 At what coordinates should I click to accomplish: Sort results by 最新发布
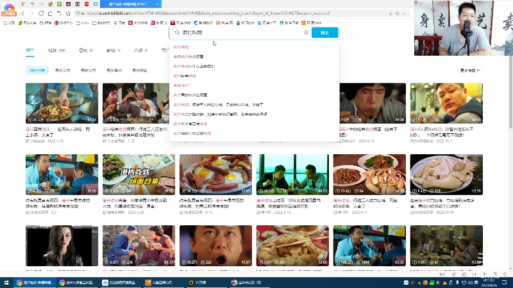click(x=88, y=70)
